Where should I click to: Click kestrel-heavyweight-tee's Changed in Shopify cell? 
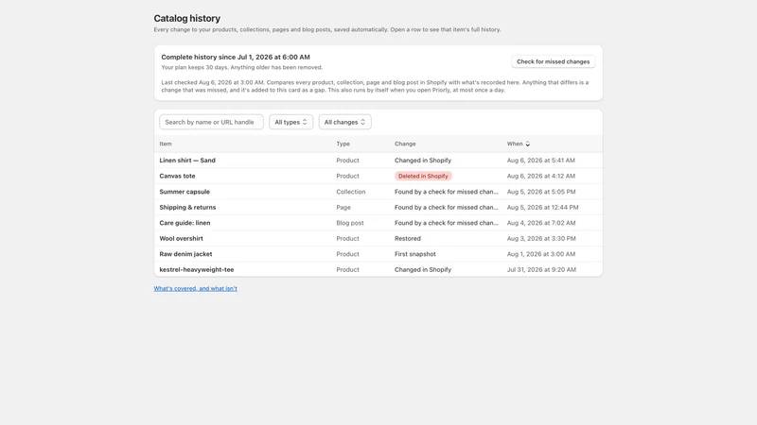[x=423, y=269]
